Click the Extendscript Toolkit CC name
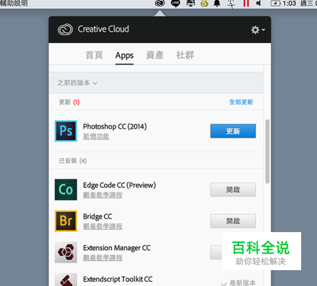The image size is (317, 286). [x=118, y=279]
